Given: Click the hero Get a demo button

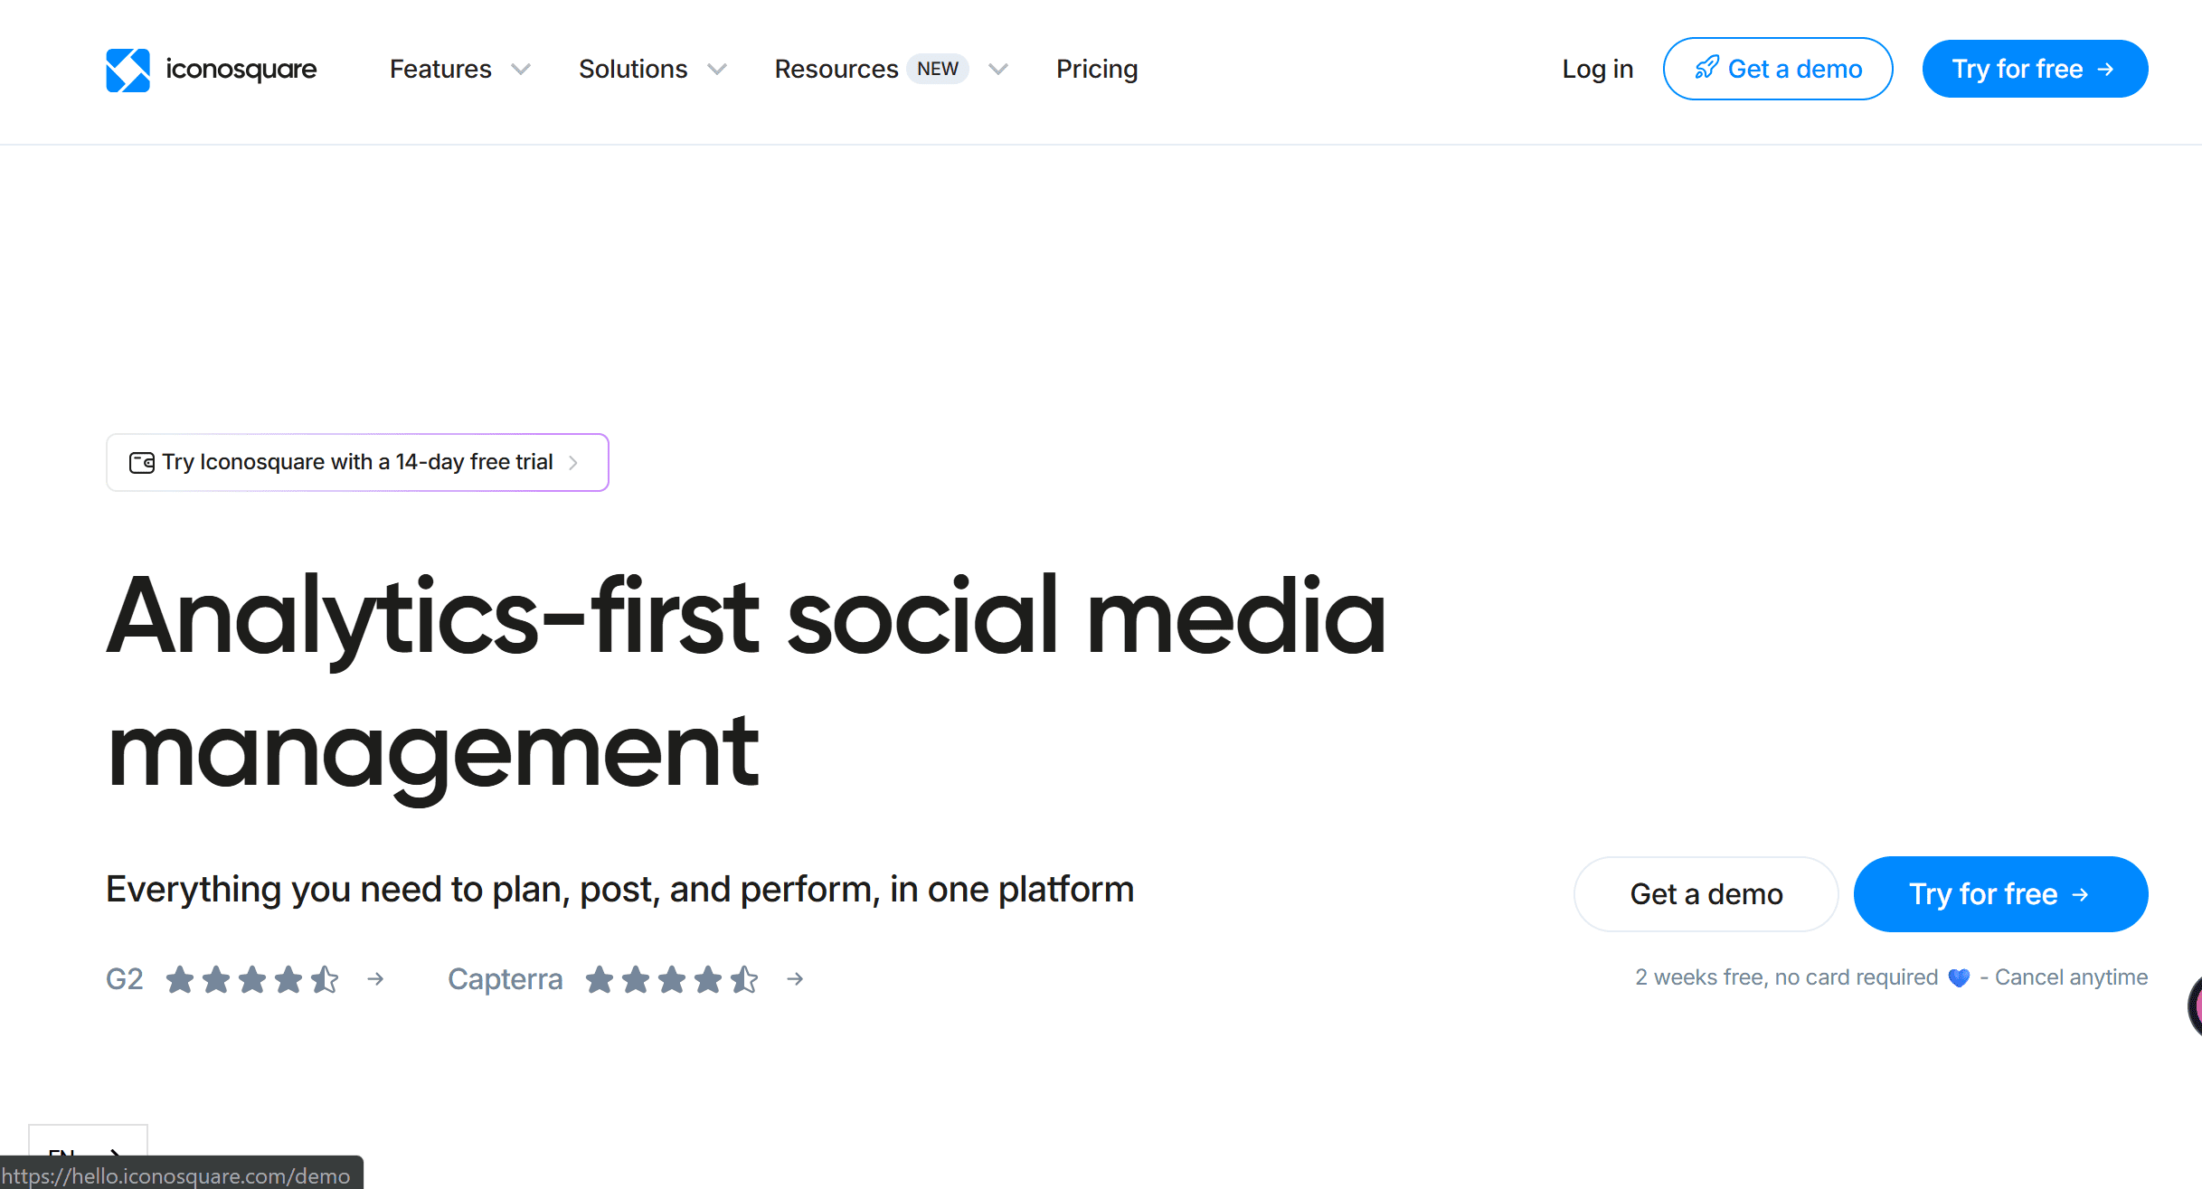Looking at the screenshot, I should click(x=1706, y=894).
